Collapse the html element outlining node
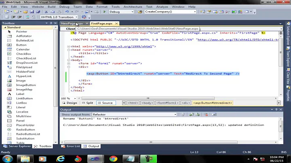 click(x=68, y=46)
